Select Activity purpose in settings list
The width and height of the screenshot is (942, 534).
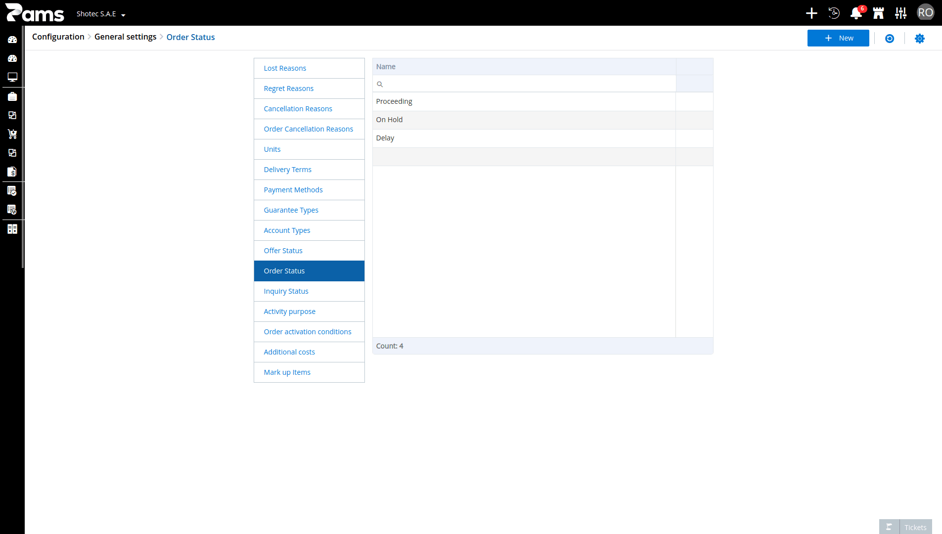[309, 311]
